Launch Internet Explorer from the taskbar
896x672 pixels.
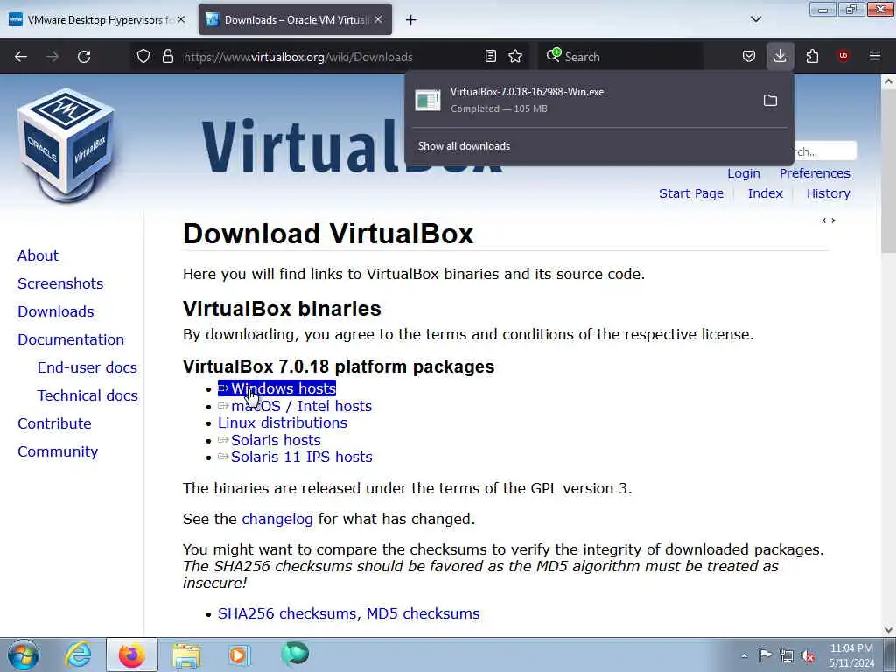[78, 654]
